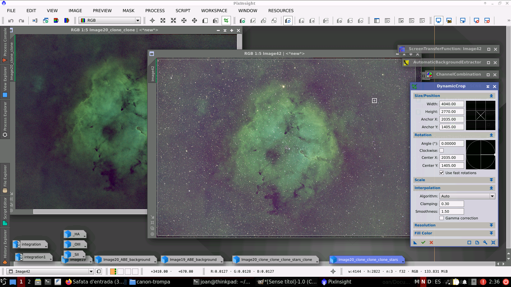Uncheck Use fast rotations
The width and height of the screenshot is (511, 287).
pyautogui.click(x=441, y=173)
